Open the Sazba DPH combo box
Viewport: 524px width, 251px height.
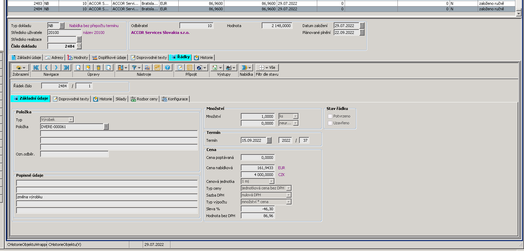pos(289,195)
